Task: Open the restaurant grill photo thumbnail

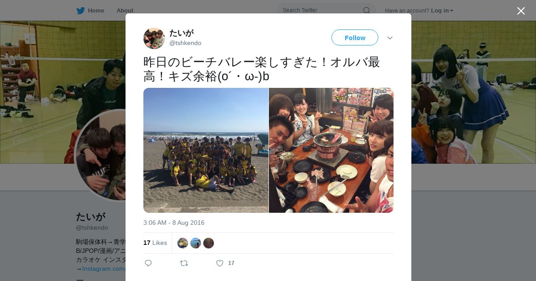Action: coord(331,150)
